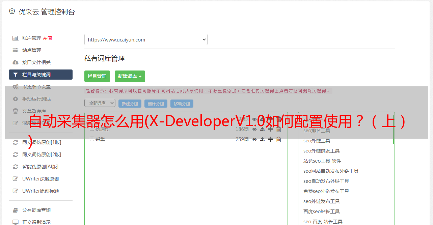Click the 186词 count in 伪原创 row
This screenshot has width=433, height=225.
(x=242, y=129)
